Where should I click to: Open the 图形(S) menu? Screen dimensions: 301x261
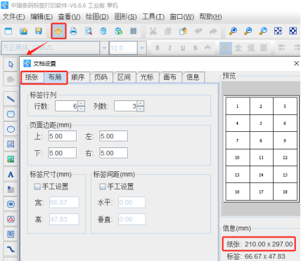point(125,17)
